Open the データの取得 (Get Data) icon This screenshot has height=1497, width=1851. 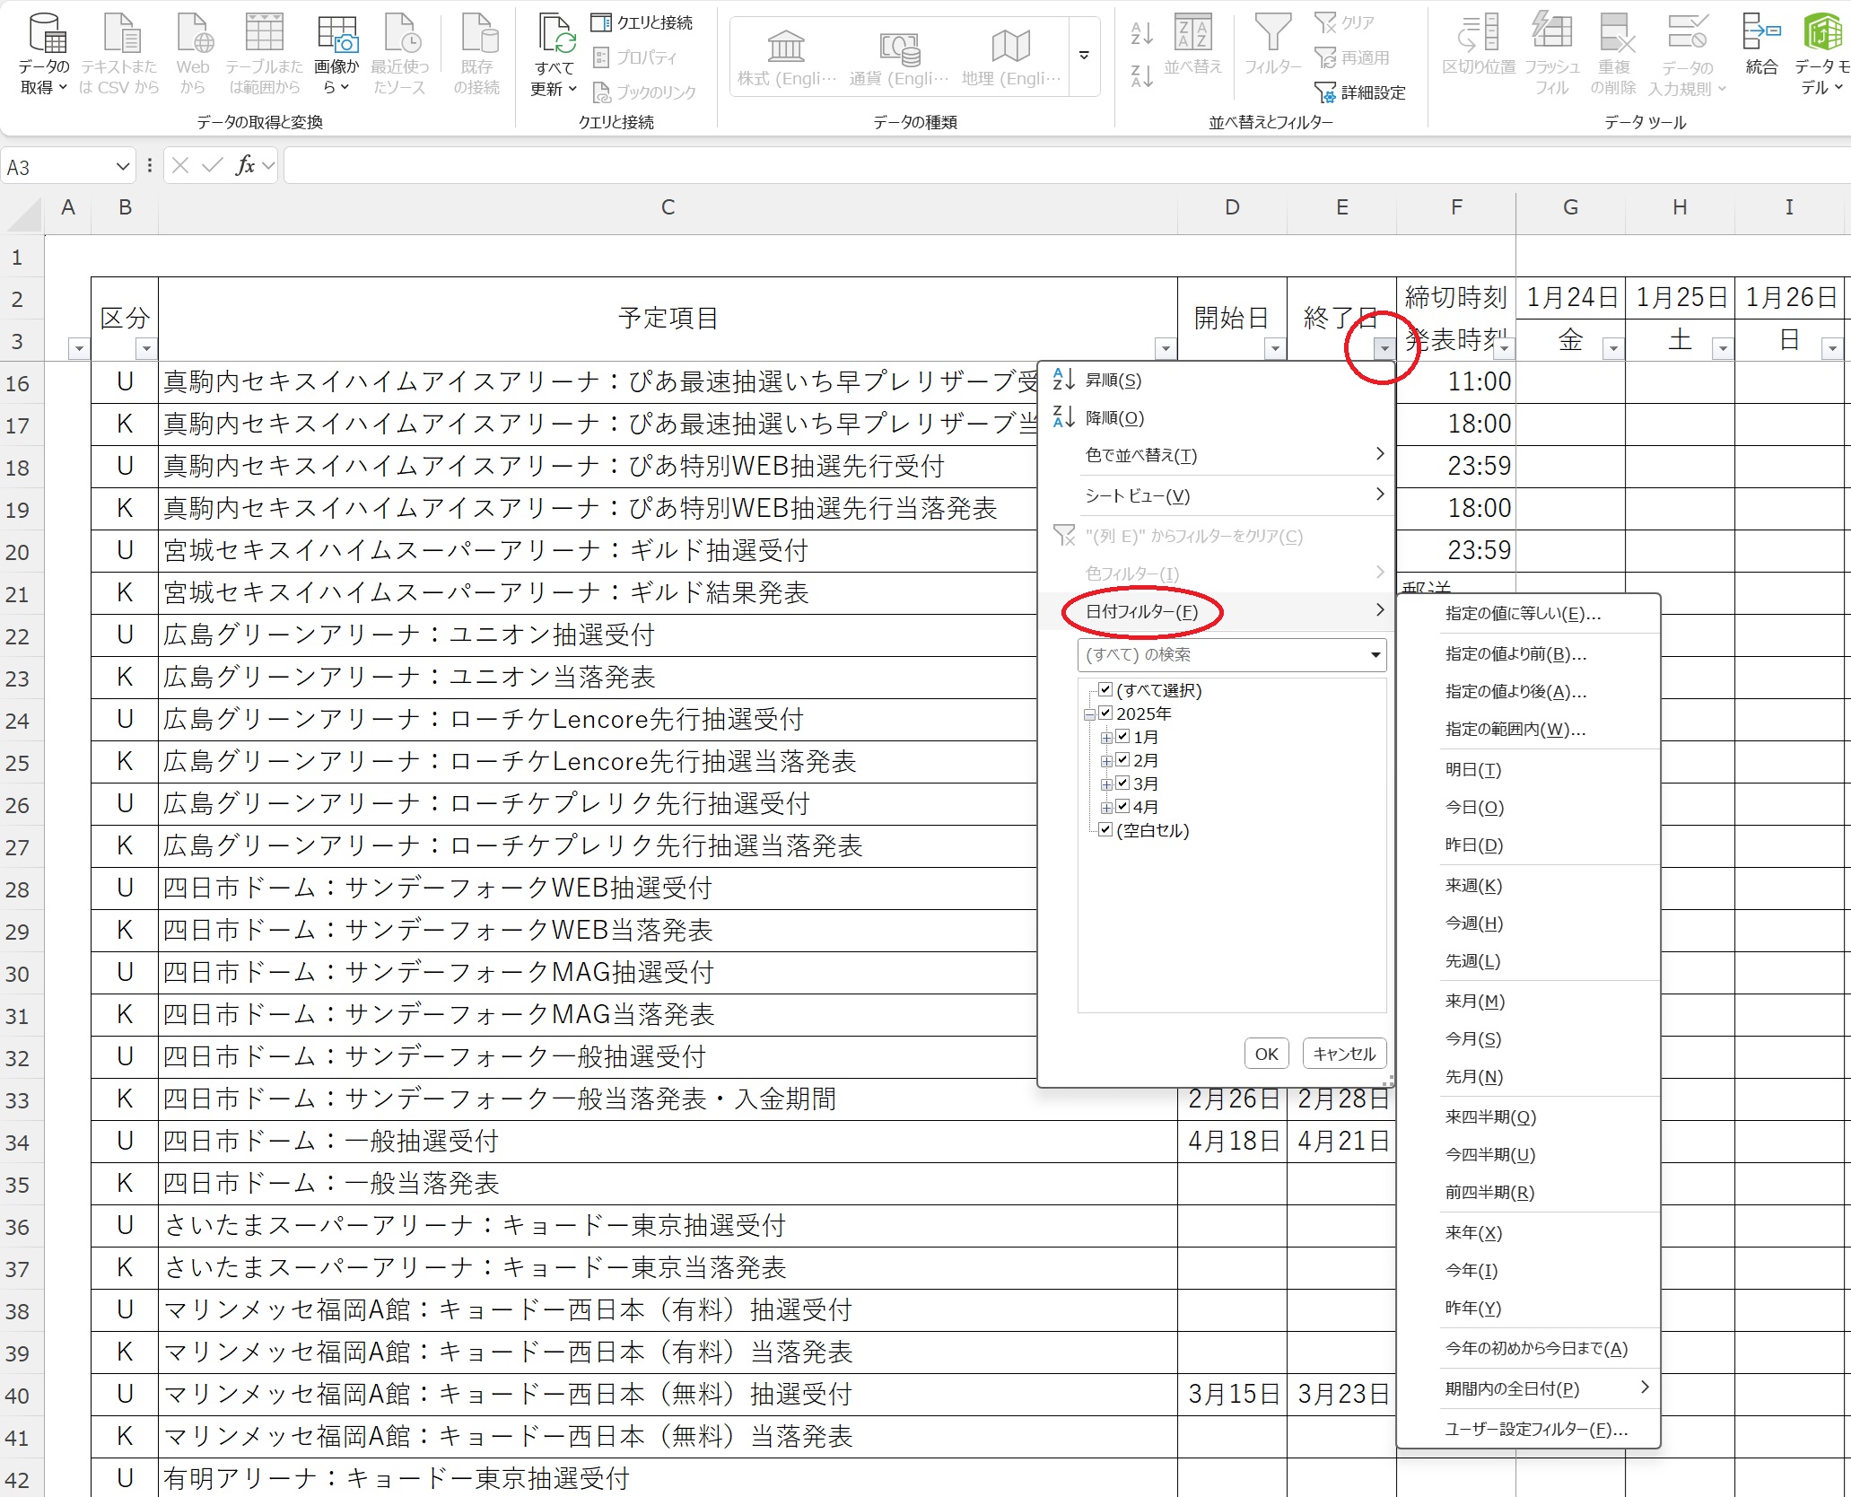point(44,54)
